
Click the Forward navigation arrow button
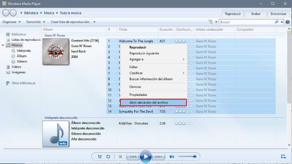[x=13, y=13]
